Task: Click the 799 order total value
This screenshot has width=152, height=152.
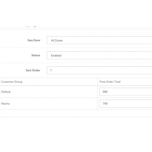Action: point(105,104)
